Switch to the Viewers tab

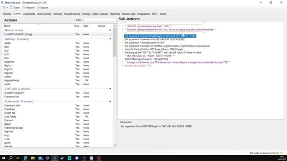(7, 14)
